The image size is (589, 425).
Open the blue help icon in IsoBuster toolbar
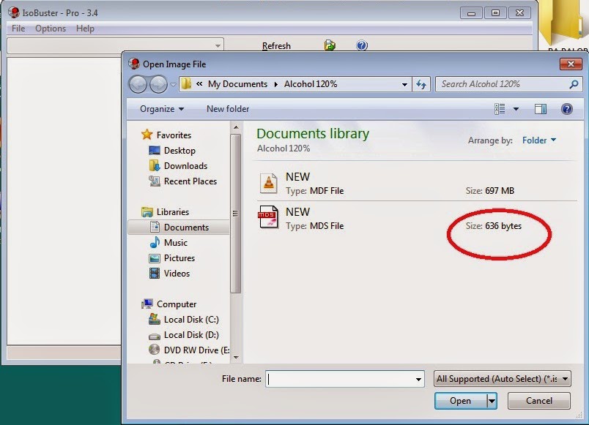[x=362, y=45]
